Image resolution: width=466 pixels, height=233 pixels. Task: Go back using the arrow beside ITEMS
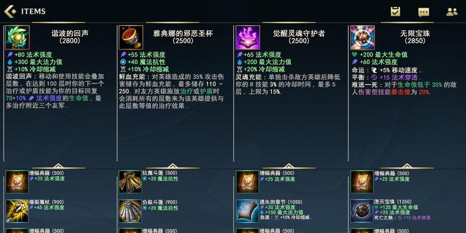pos(10,11)
